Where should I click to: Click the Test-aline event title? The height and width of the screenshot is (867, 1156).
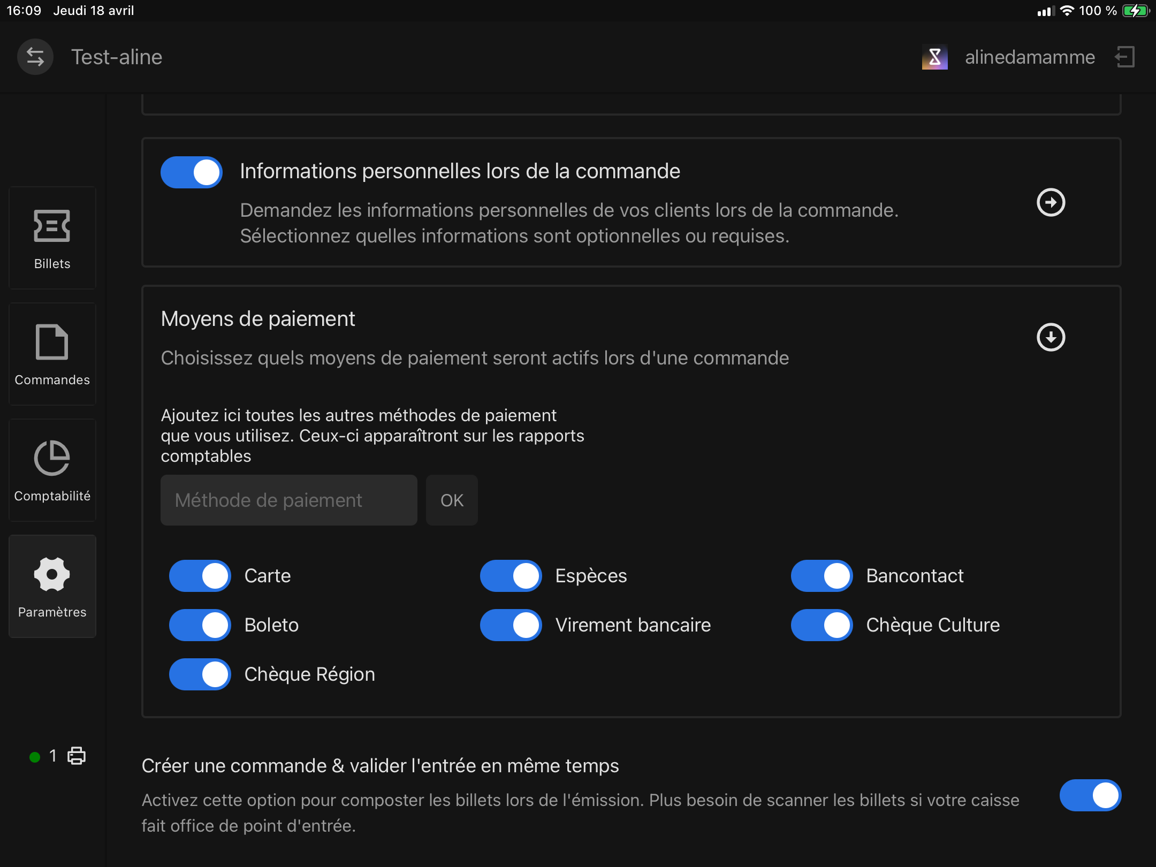117,57
